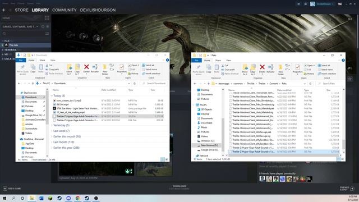Open Steam FRIENDS & CHAT button

point(347,189)
